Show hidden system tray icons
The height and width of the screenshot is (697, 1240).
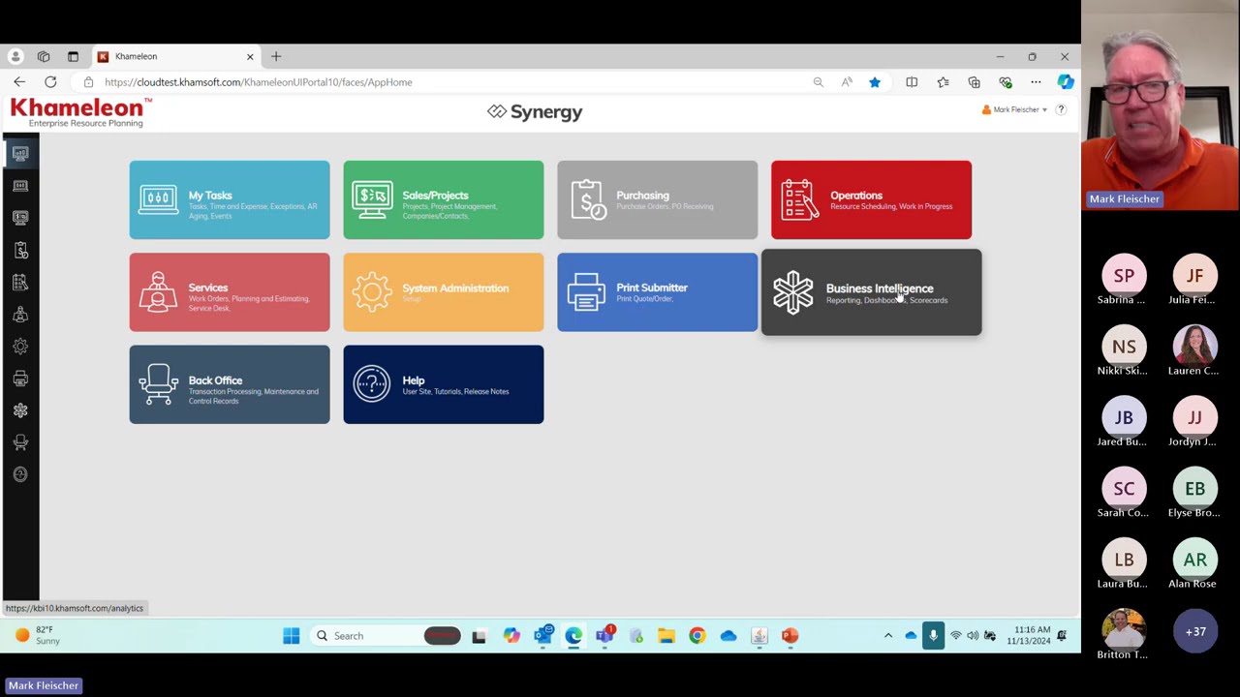pos(888,636)
